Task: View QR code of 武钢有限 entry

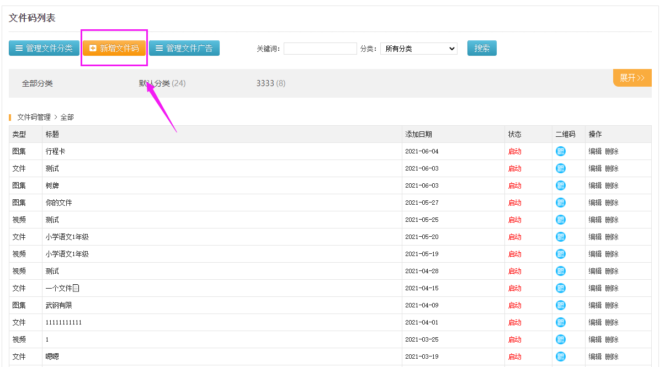Action: pyautogui.click(x=560, y=305)
